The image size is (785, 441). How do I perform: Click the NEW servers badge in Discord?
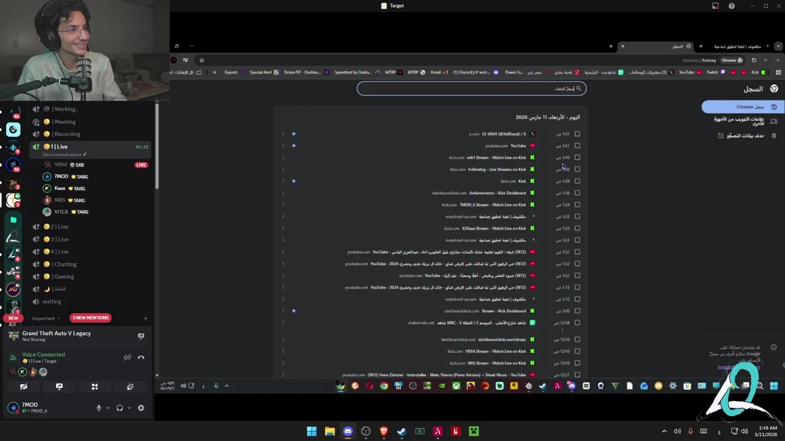(13, 318)
